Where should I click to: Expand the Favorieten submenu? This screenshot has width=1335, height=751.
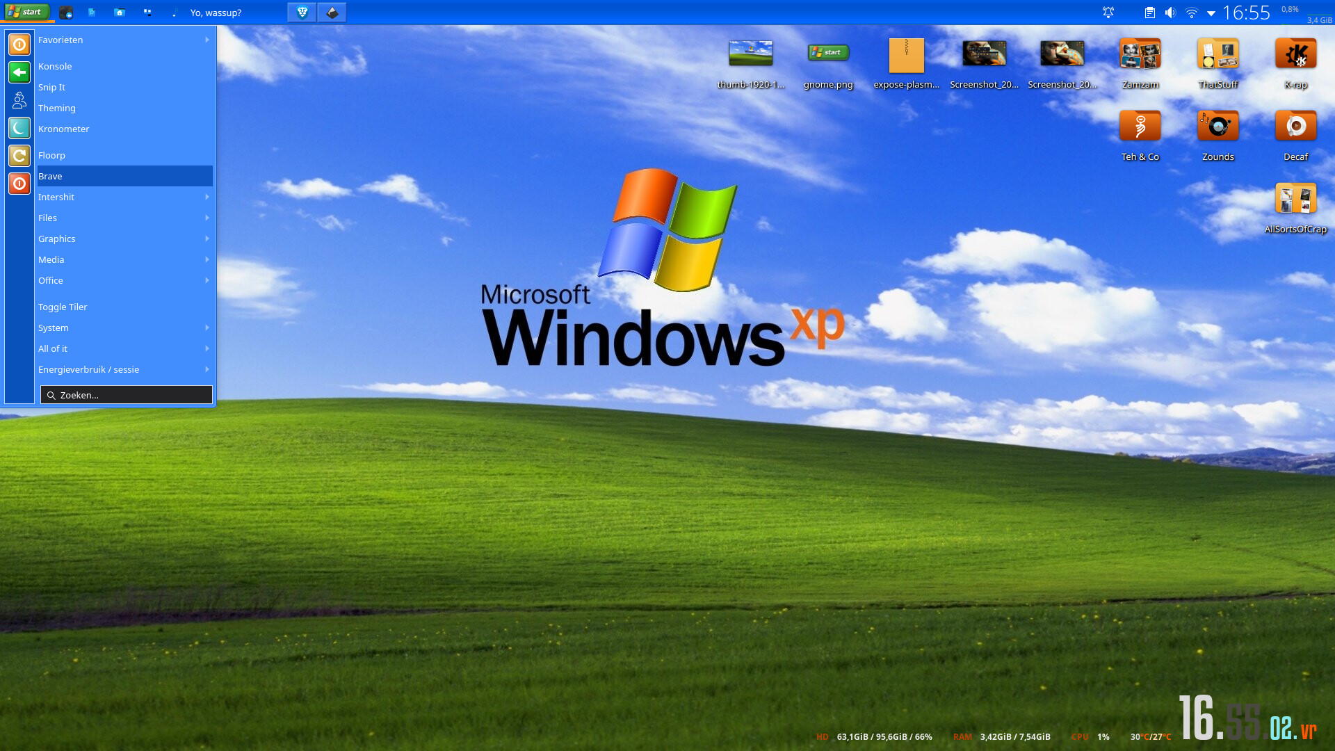(124, 40)
